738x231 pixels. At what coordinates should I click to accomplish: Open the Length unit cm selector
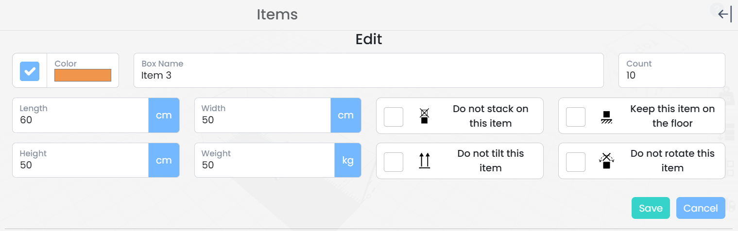pyautogui.click(x=164, y=115)
